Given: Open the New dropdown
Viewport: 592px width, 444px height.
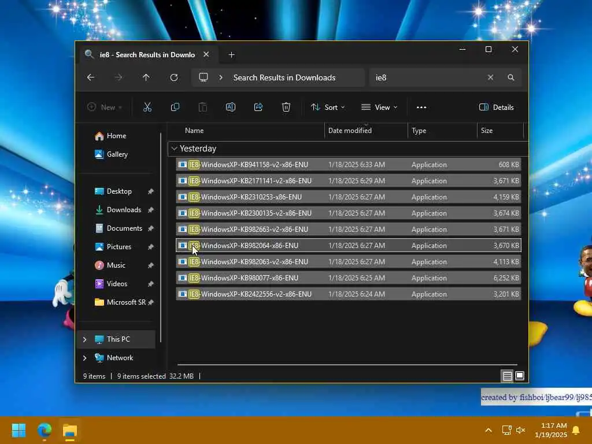Looking at the screenshot, I should click(104, 107).
